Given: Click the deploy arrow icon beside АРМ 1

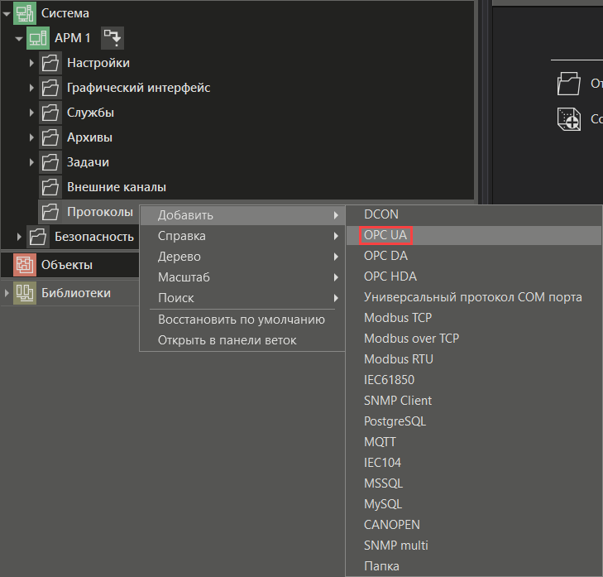Looking at the screenshot, I should tap(112, 37).
